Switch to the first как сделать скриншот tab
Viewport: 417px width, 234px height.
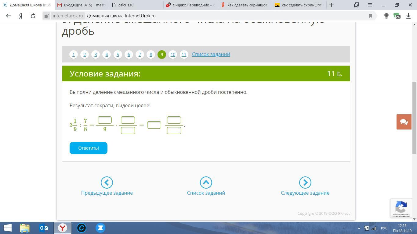click(x=244, y=5)
